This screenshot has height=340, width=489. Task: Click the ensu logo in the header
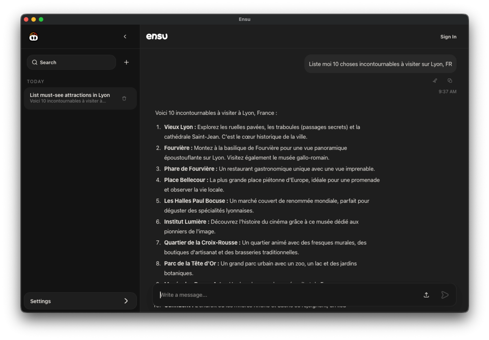click(157, 37)
